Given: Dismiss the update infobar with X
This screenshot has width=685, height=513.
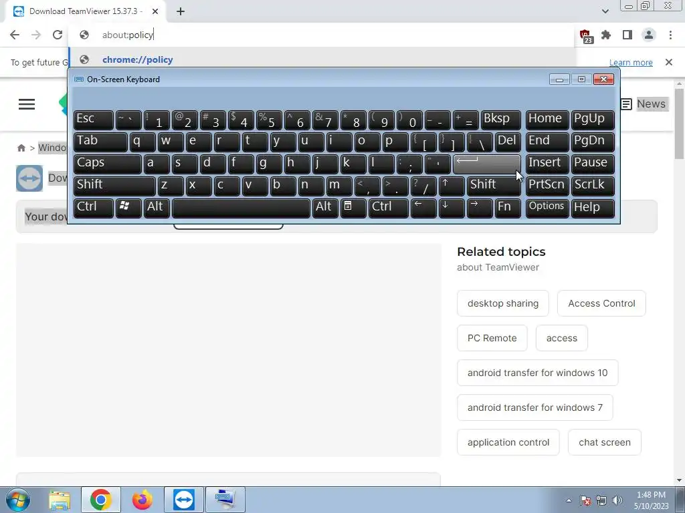Looking at the screenshot, I should pos(669,62).
